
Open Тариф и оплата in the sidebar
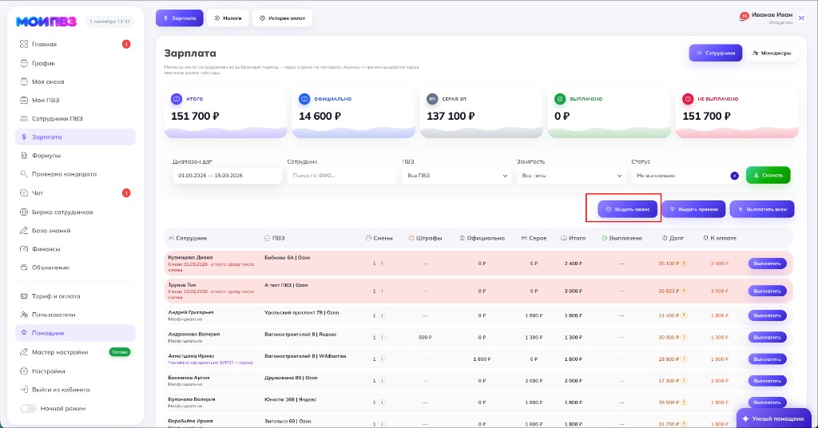point(75,296)
